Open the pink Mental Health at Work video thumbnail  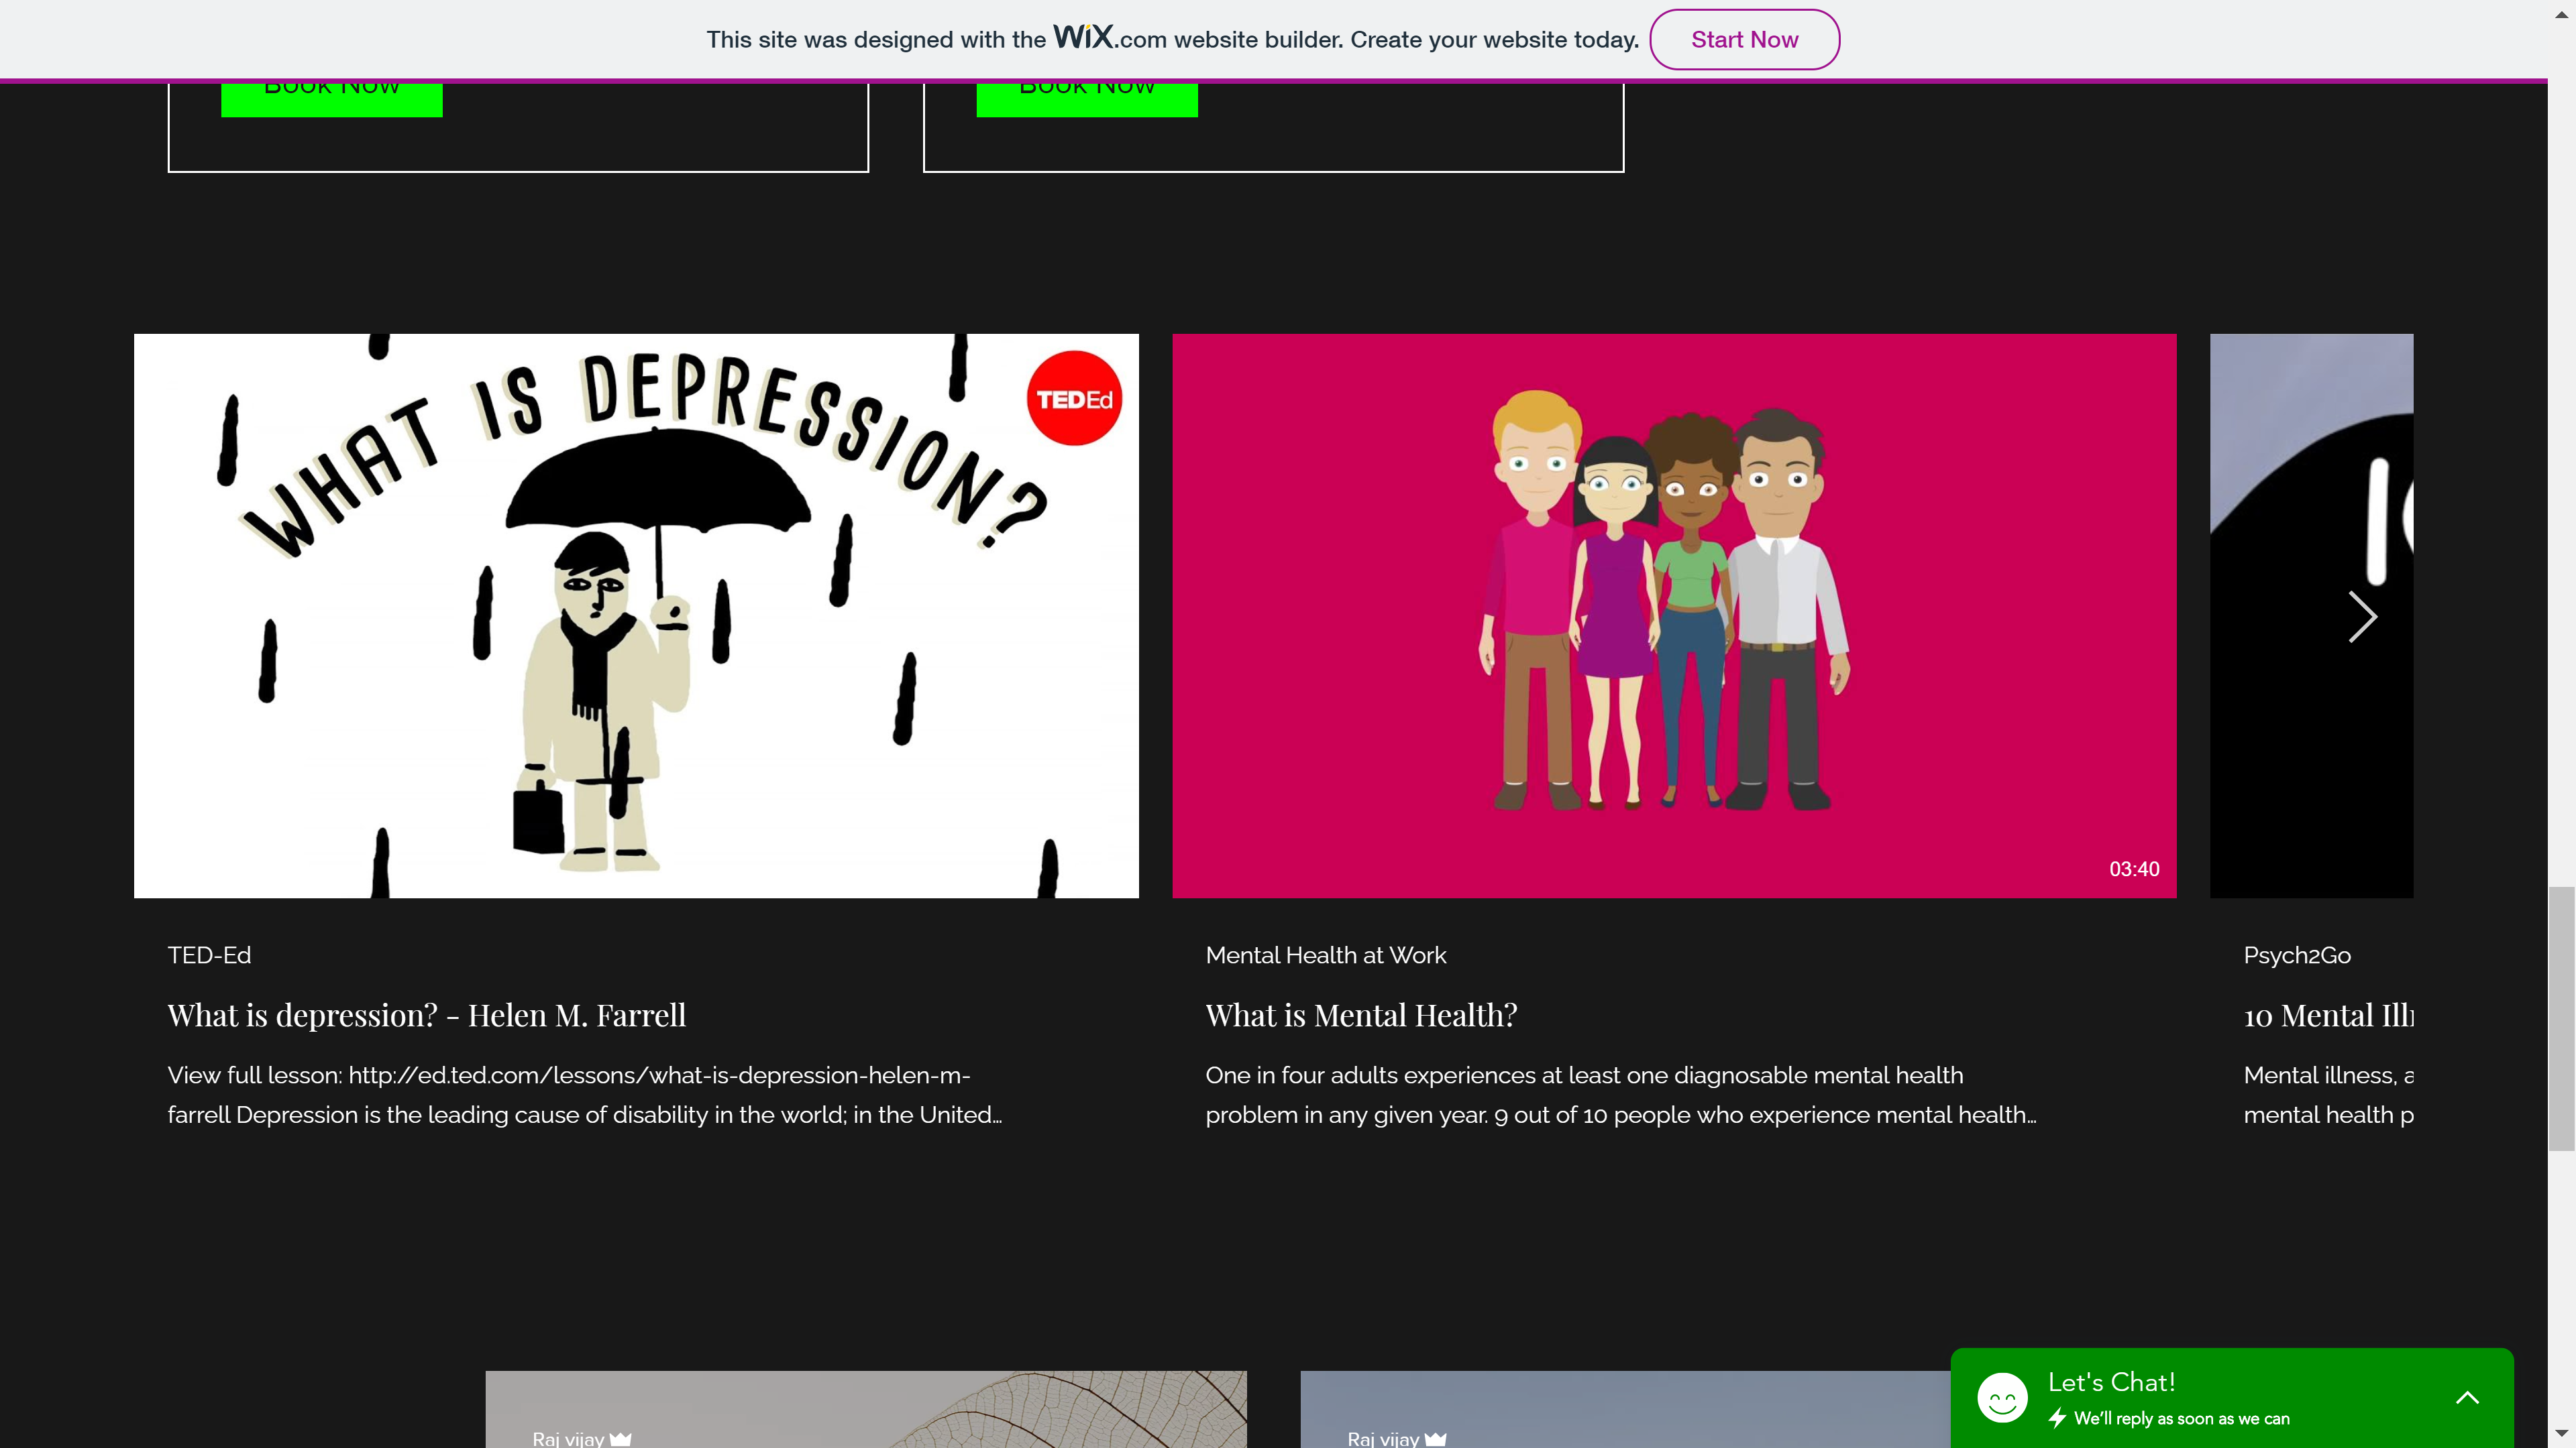point(1674,615)
